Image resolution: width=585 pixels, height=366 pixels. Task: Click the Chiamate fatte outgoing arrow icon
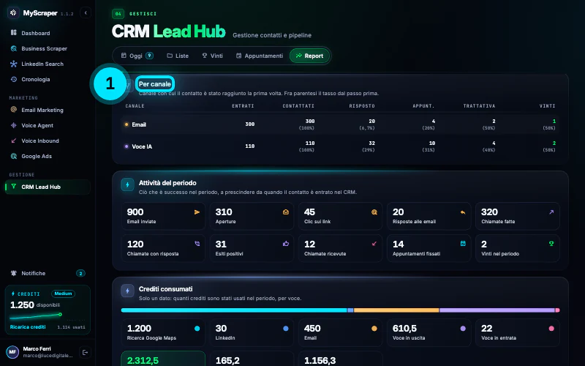click(551, 212)
